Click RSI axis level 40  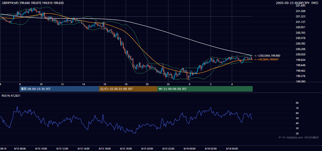tap(297, 123)
